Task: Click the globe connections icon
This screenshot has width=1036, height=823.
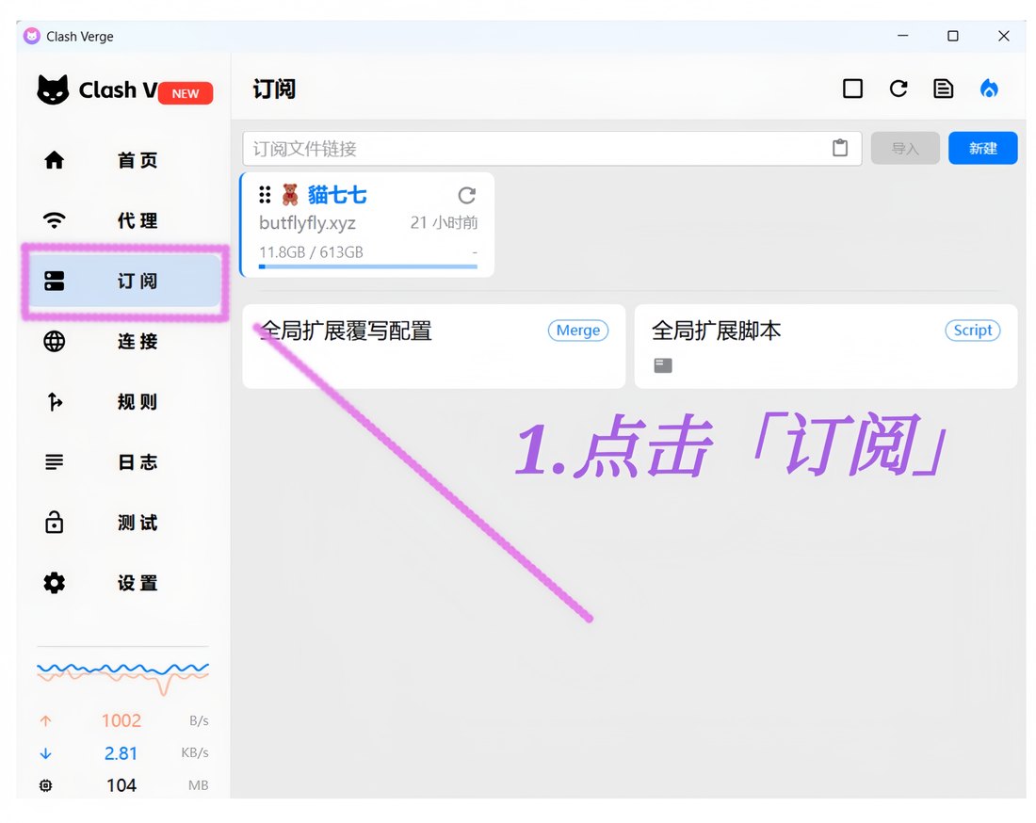Action: (55, 342)
